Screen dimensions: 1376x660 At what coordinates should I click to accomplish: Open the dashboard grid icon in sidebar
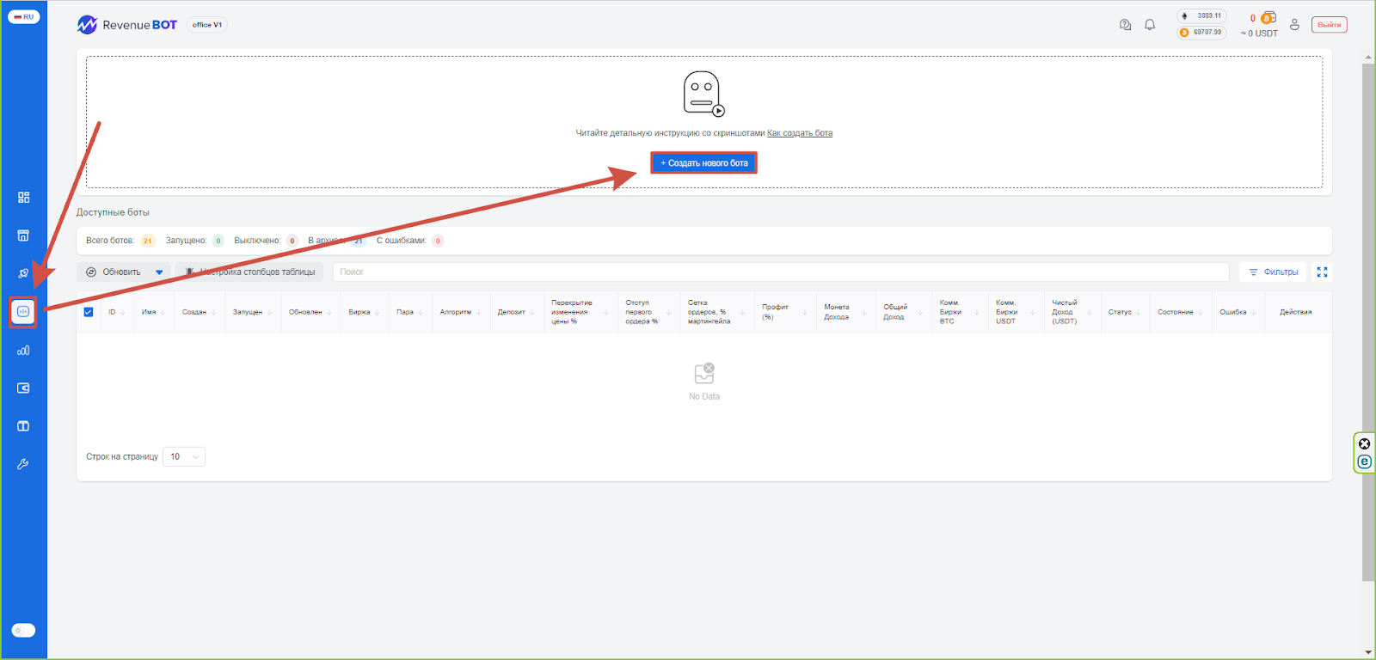[x=23, y=198]
